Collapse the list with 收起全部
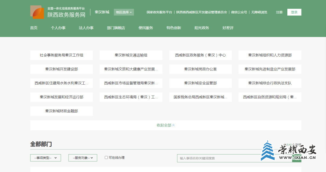 click(x=166, y=125)
